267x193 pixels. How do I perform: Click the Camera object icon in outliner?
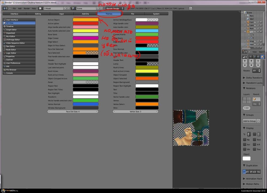tap(248, 22)
